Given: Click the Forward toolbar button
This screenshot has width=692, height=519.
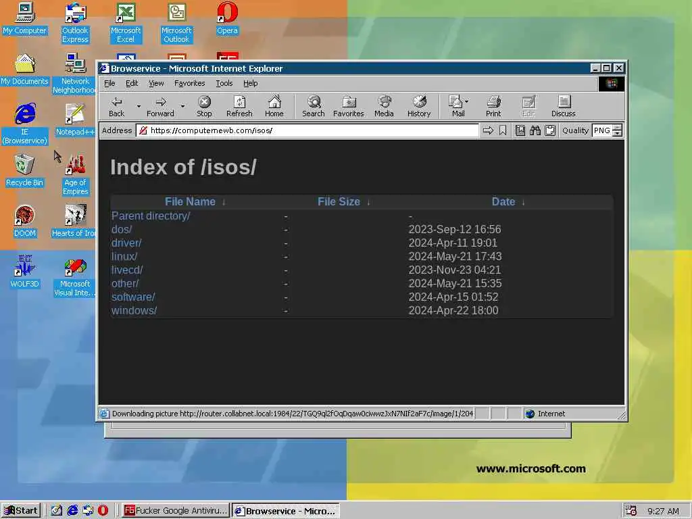Looking at the screenshot, I should click(161, 106).
